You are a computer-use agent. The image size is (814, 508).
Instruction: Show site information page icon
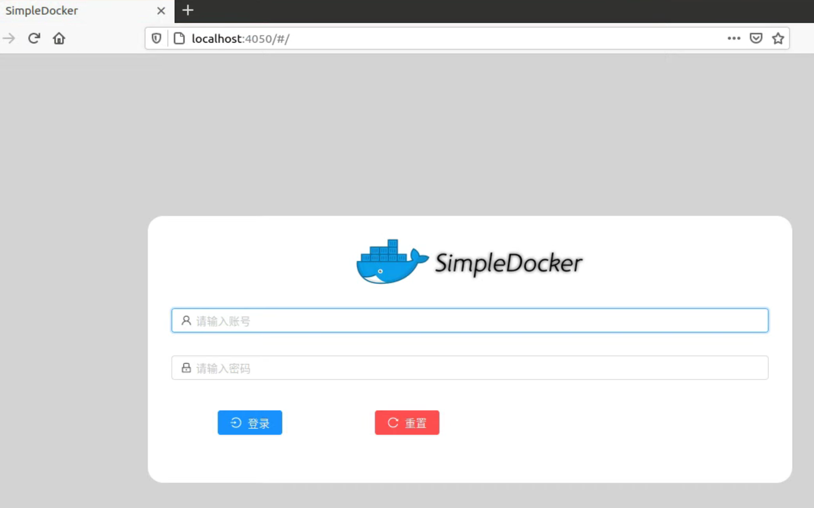click(x=179, y=38)
